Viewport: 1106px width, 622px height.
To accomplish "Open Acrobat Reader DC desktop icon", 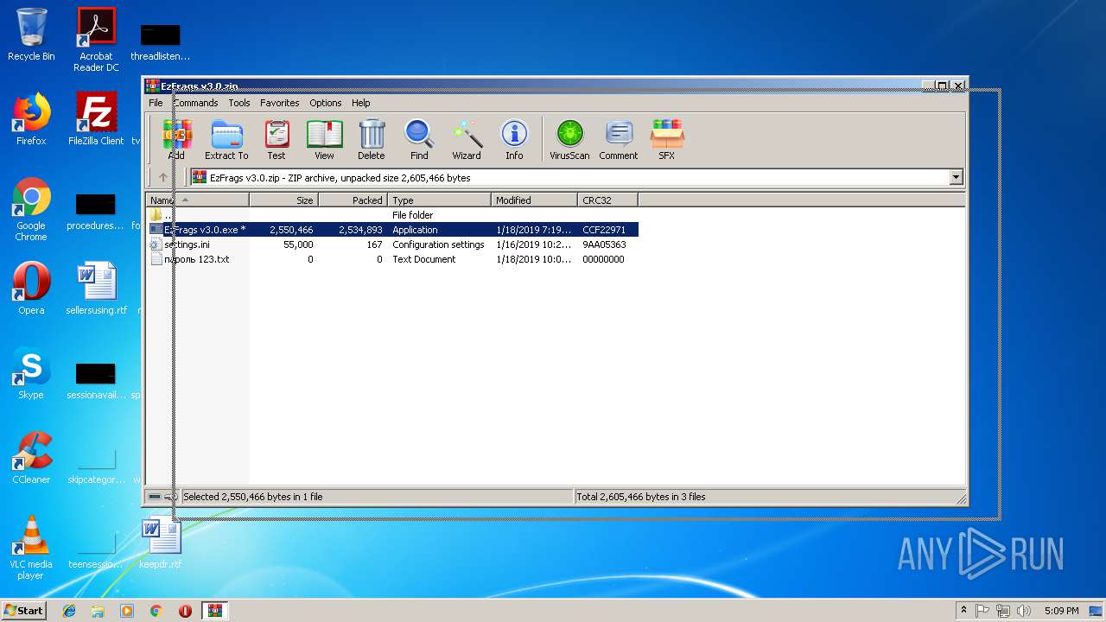I will 96,40.
